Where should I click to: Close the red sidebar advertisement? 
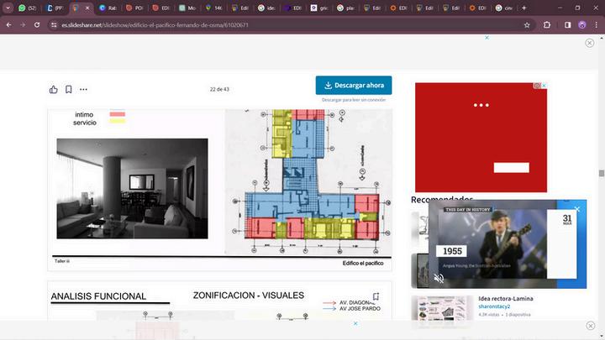[x=544, y=86]
